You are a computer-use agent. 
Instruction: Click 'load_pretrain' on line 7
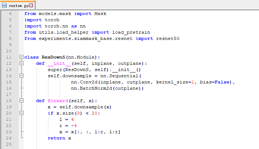[131, 33]
